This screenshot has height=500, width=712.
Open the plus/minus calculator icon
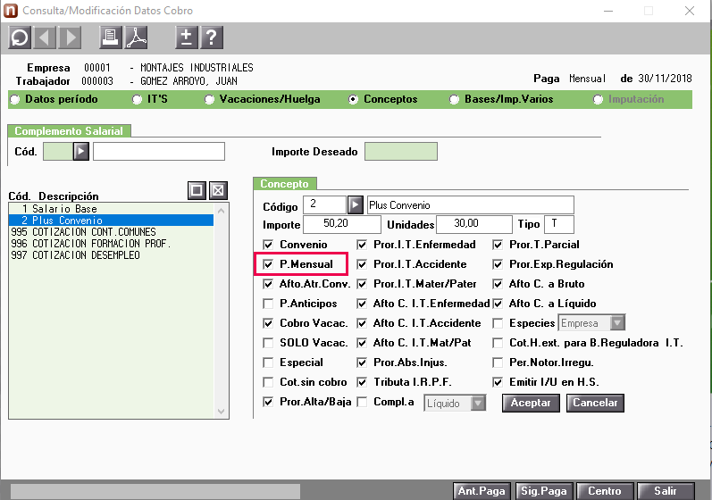[187, 37]
